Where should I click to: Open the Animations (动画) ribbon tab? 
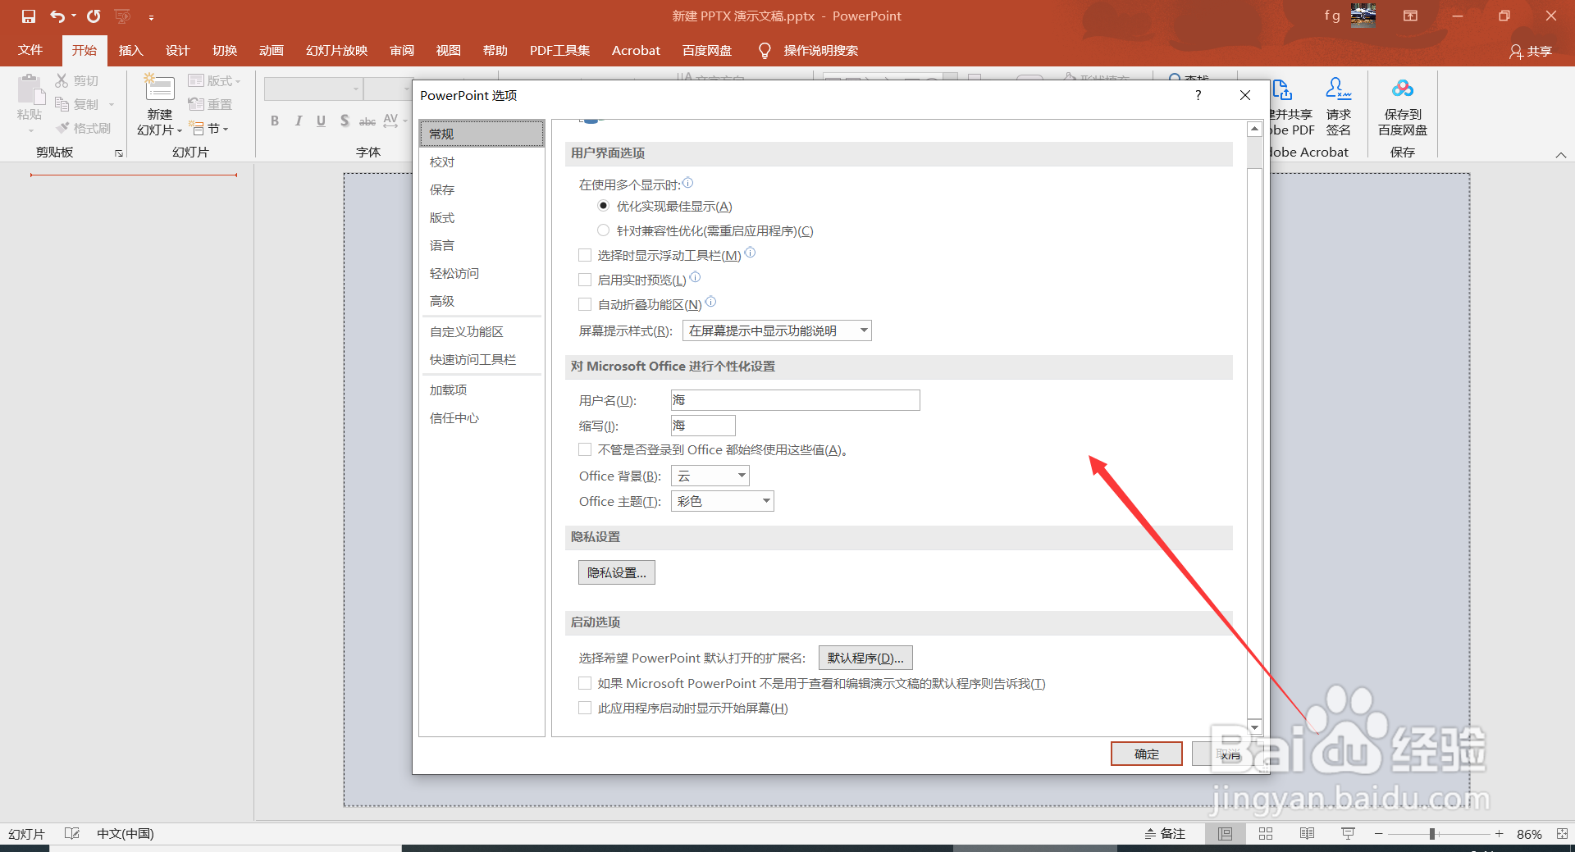click(x=272, y=51)
